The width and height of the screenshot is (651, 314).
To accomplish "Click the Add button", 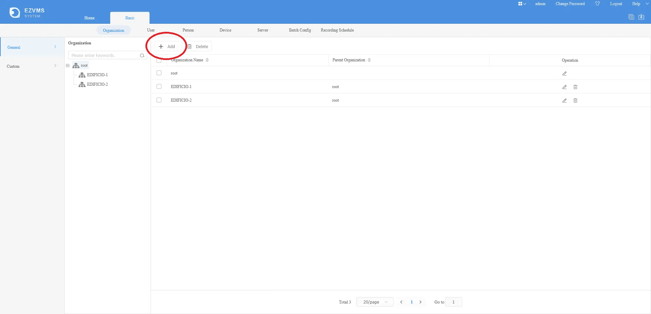I will click(167, 46).
